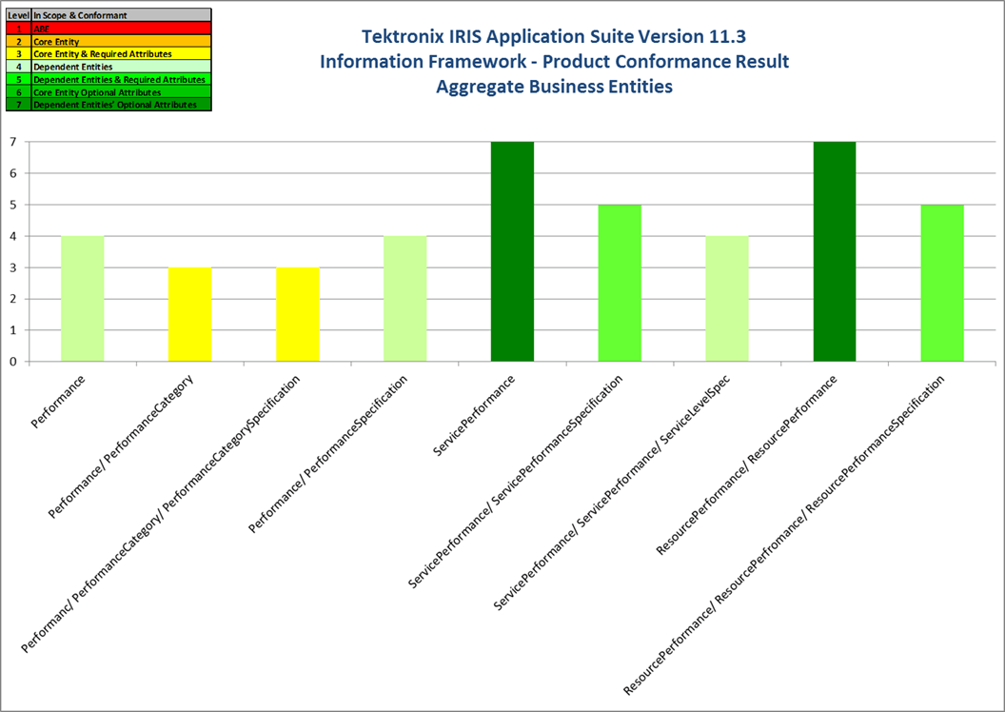Click the Performance bar in the chart

[83, 299]
